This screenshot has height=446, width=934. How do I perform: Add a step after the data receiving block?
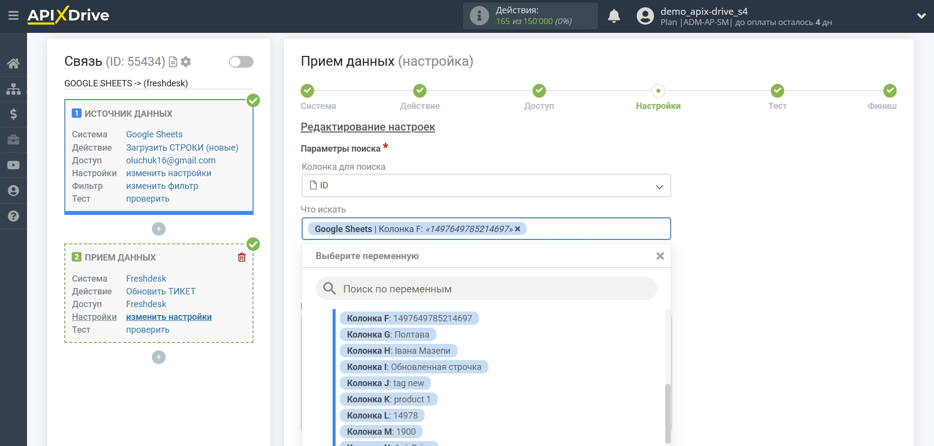click(x=159, y=357)
